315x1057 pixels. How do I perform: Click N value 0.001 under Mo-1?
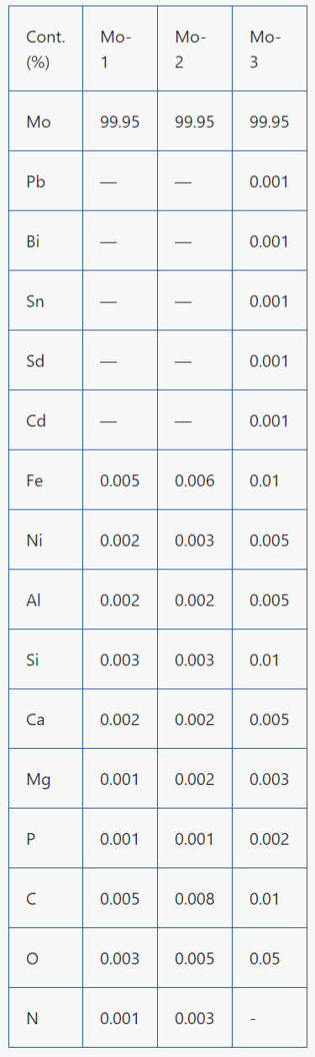point(120,1019)
